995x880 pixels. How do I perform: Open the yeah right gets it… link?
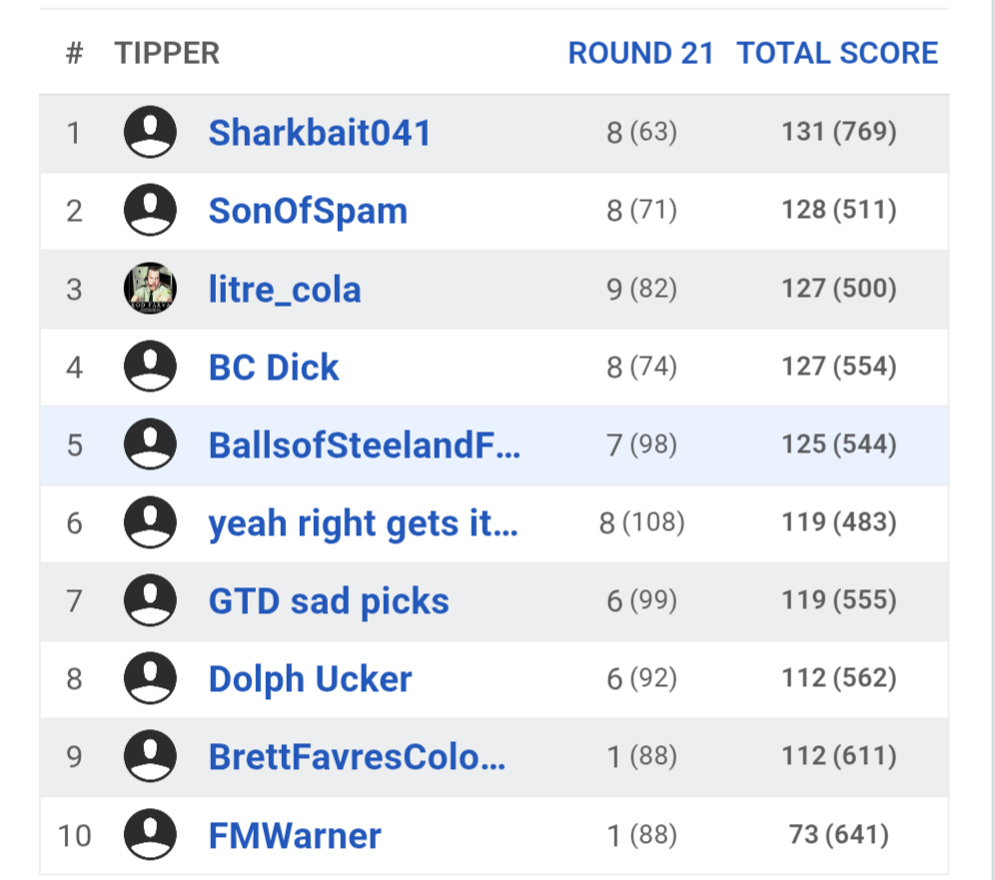363,523
